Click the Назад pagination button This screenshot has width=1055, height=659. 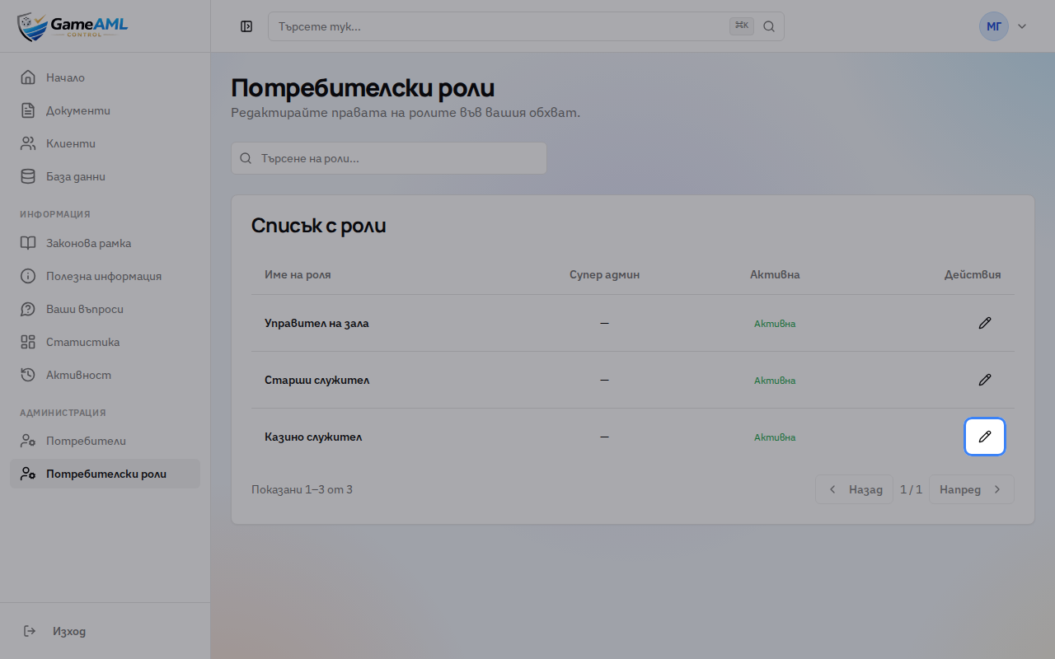[x=854, y=489]
